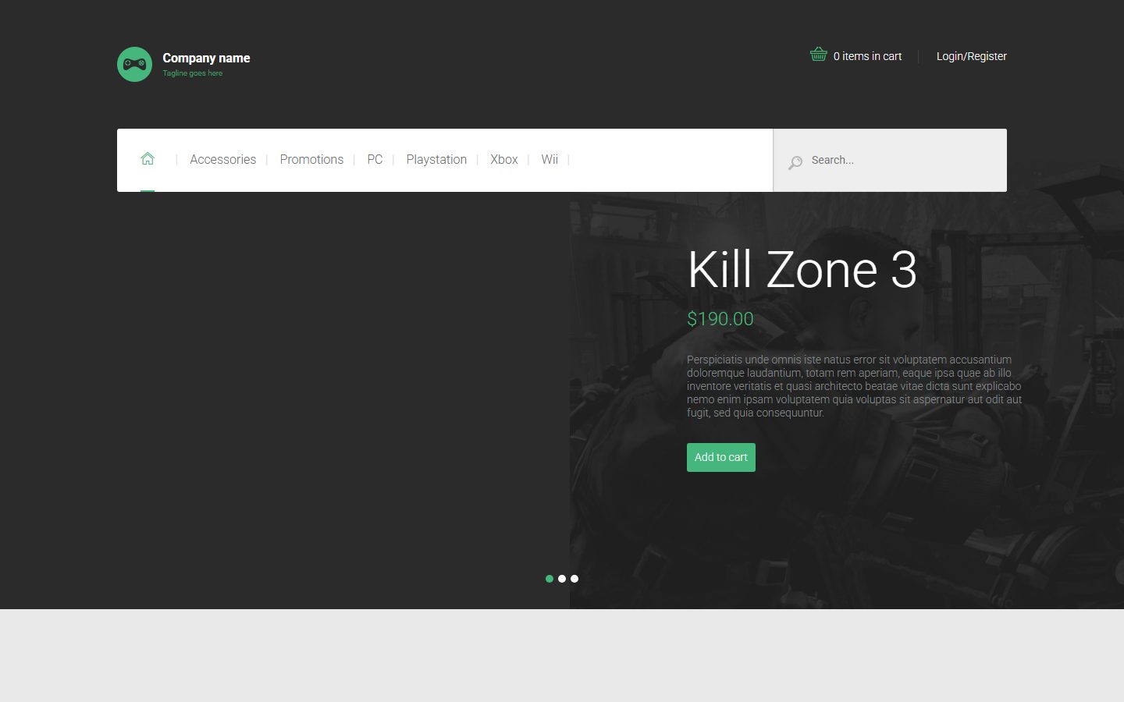Viewport: 1124px width, 702px height.
Task: Open the Promotions menu item
Action: tap(311, 160)
